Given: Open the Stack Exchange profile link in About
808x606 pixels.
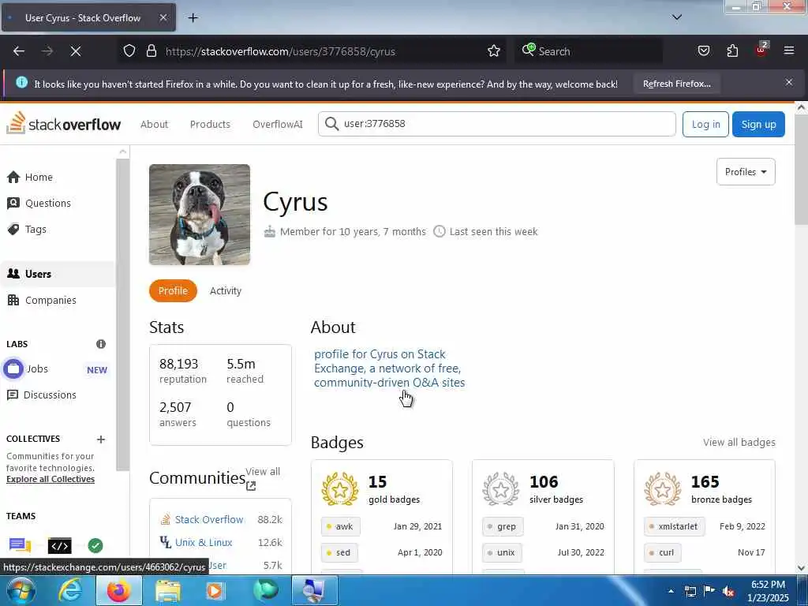Looking at the screenshot, I should (x=390, y=368).
